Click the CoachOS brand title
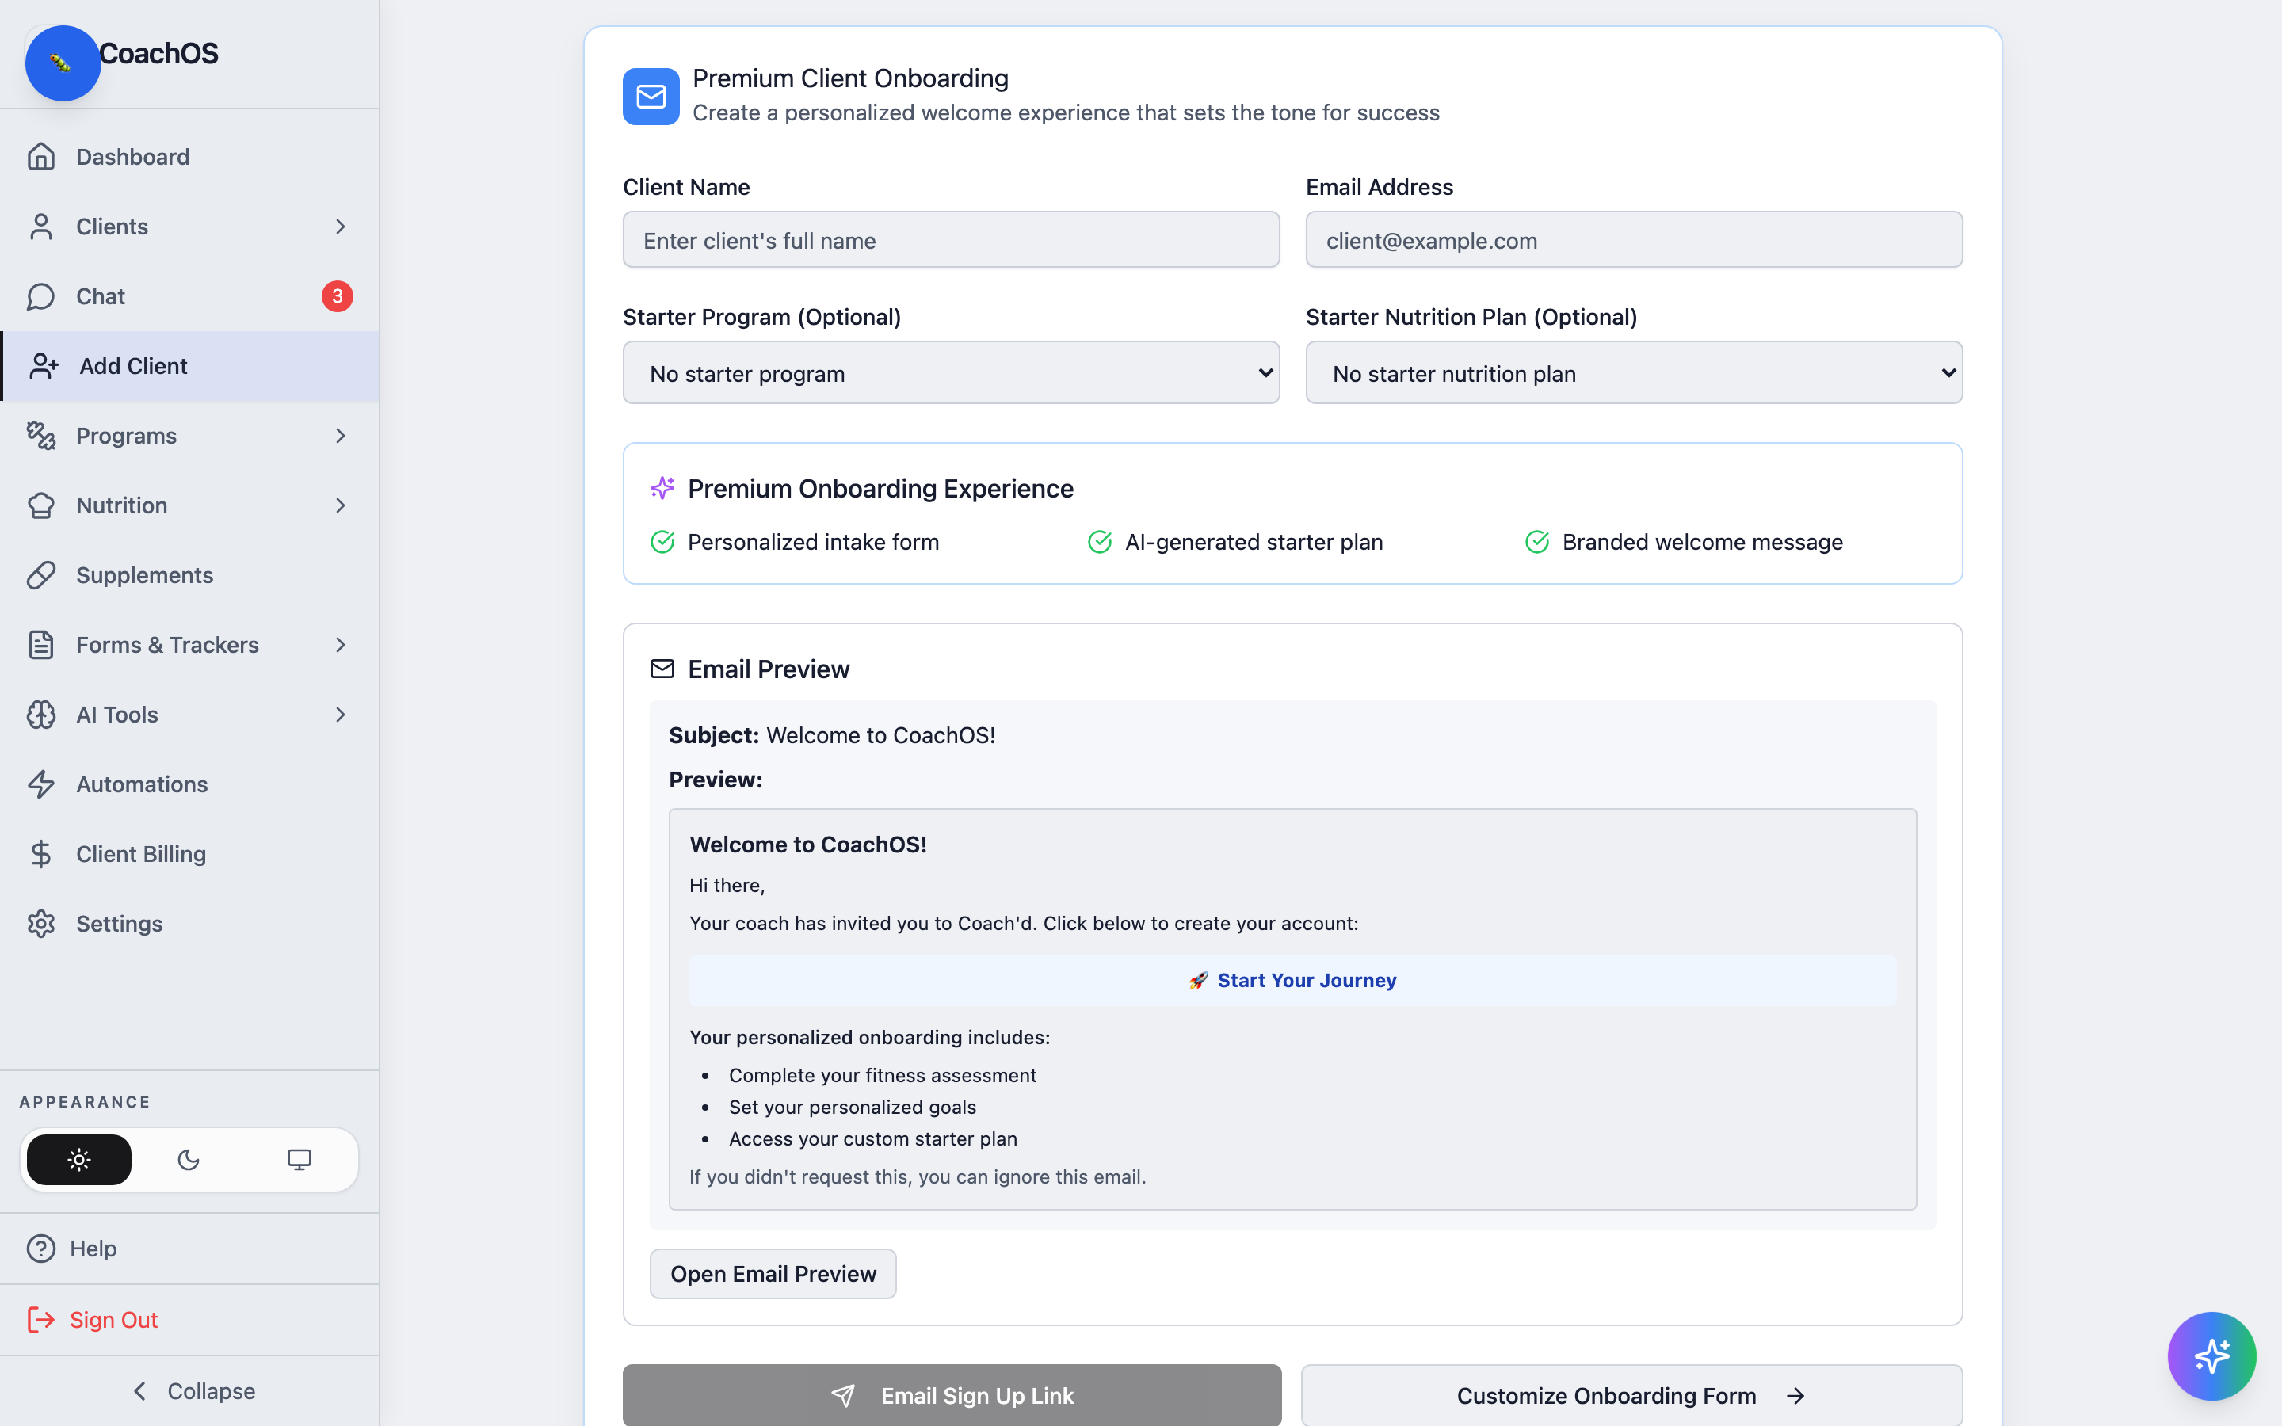The width and height of the screenshot is (2282, 1426). pyautogui.click(x=158, y=54)
